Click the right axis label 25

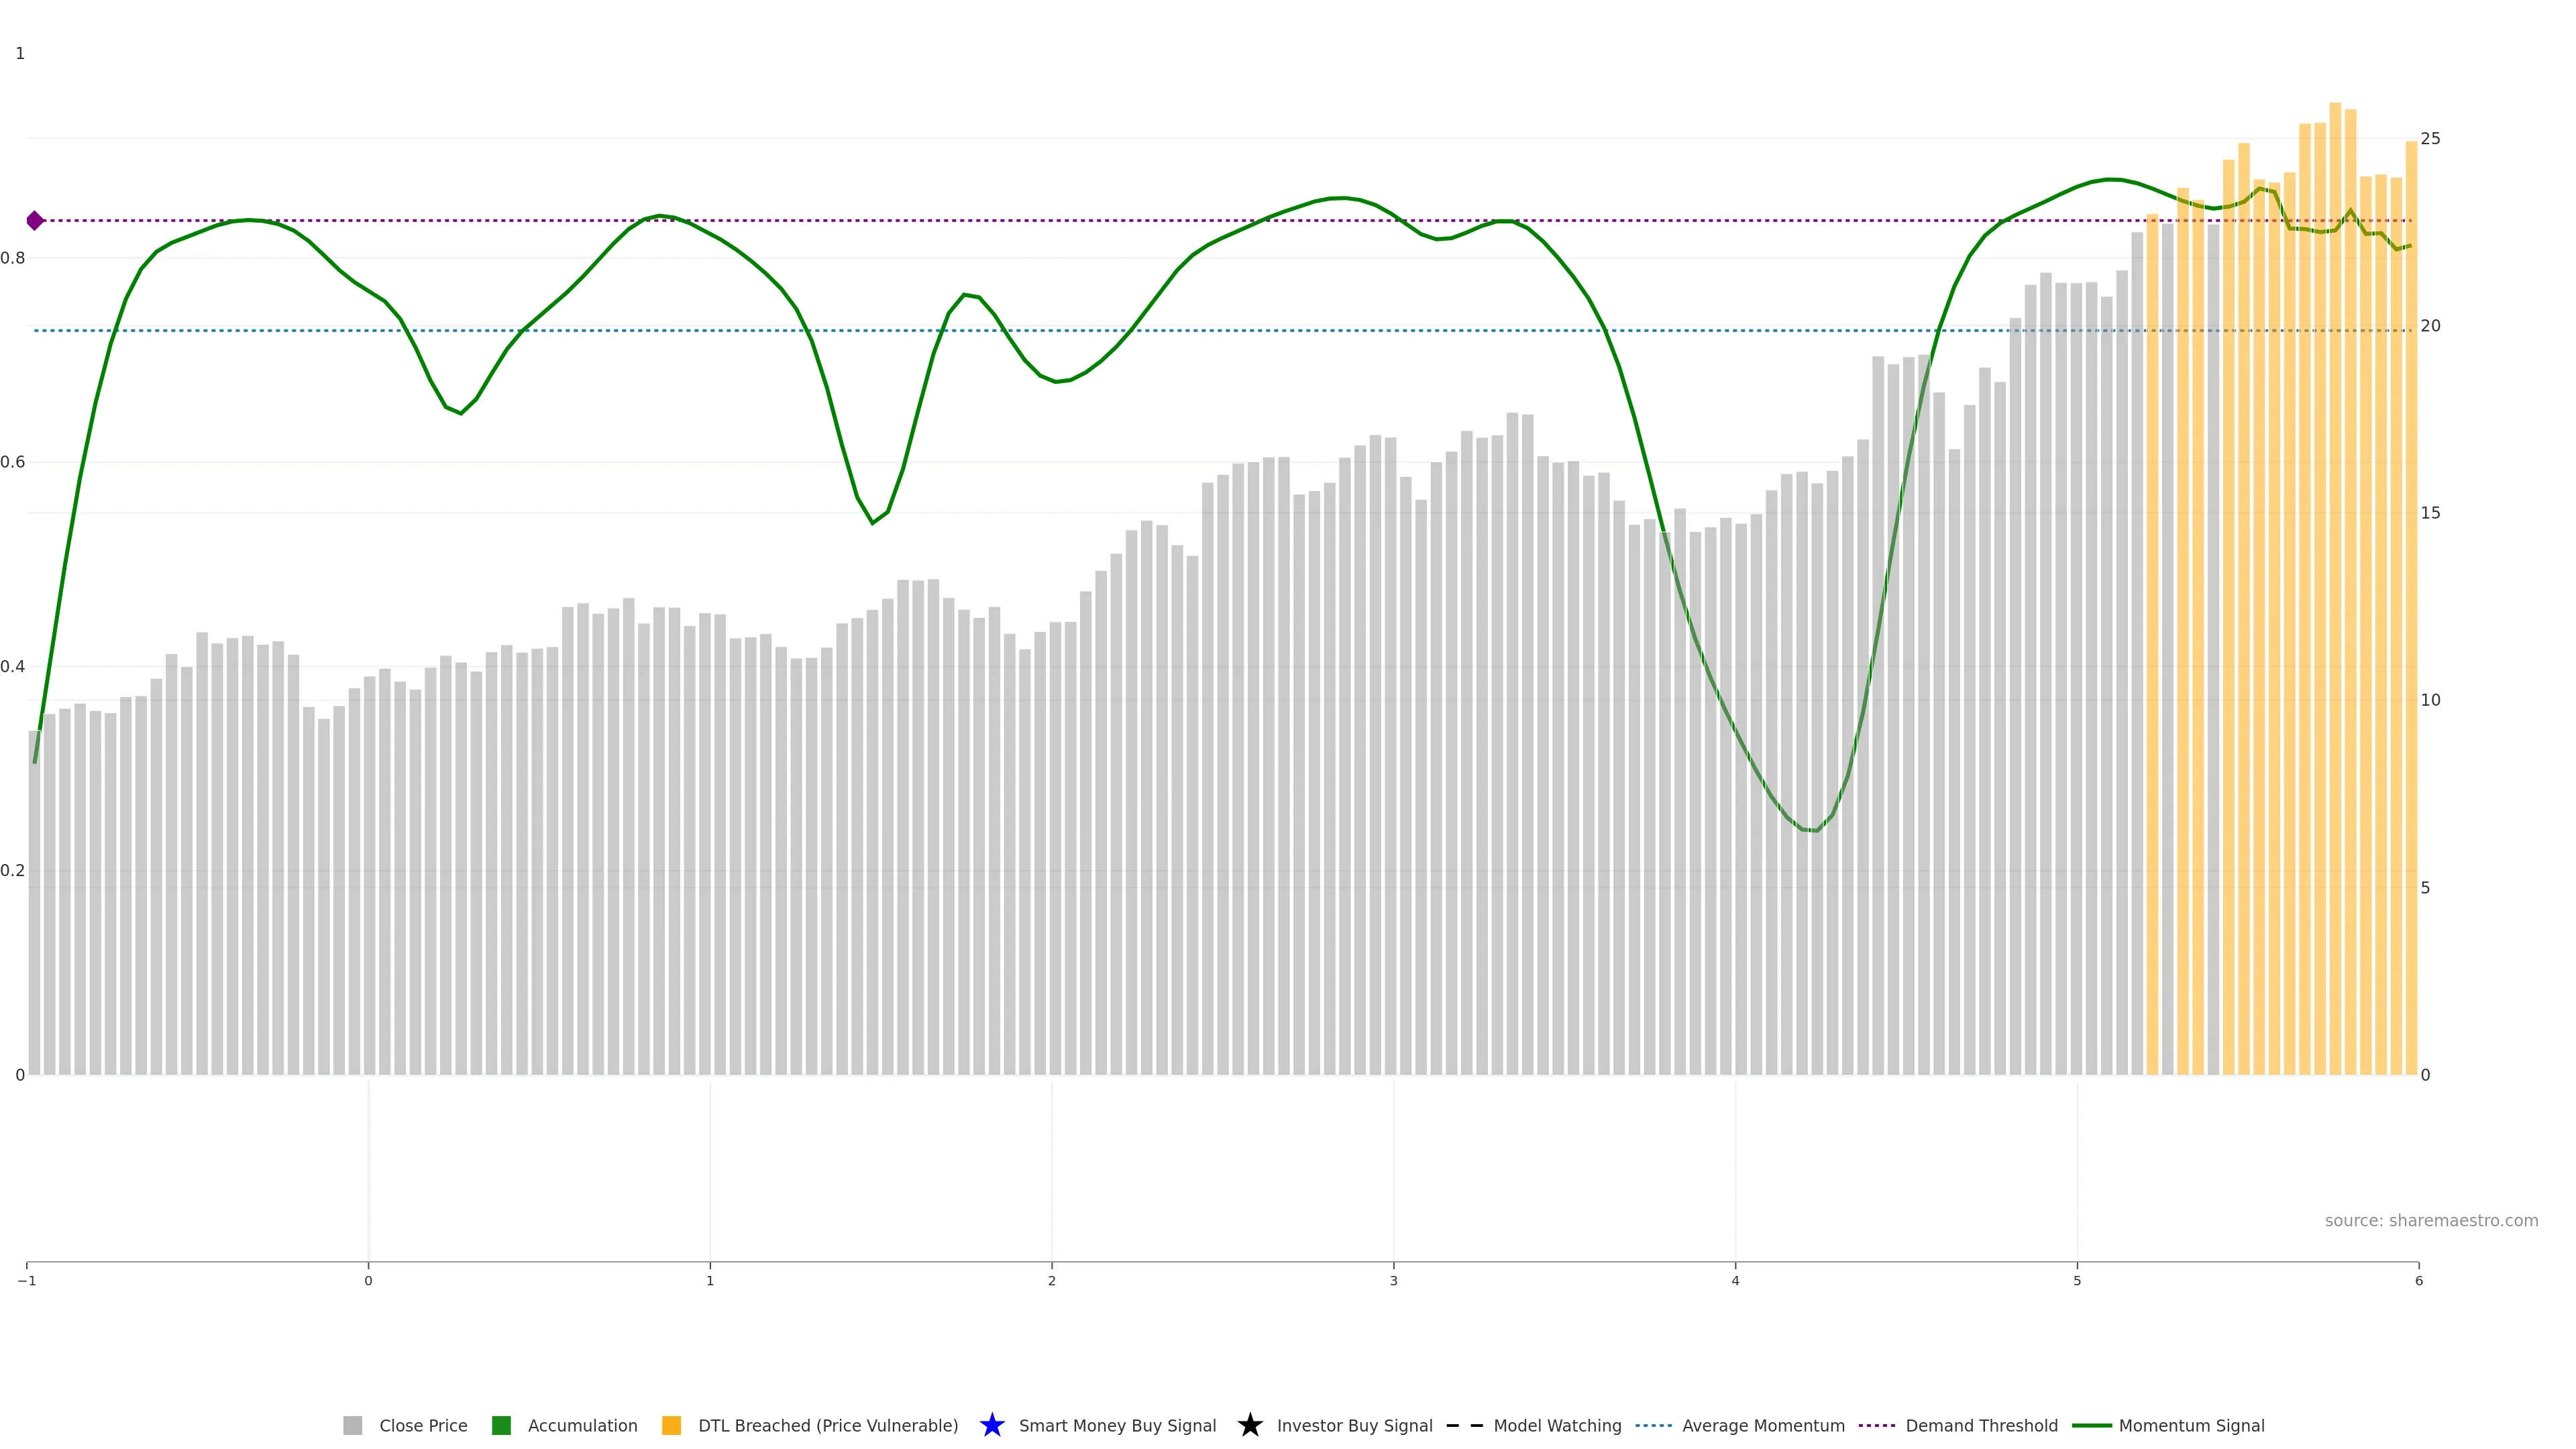click(x=2430, y=138)
